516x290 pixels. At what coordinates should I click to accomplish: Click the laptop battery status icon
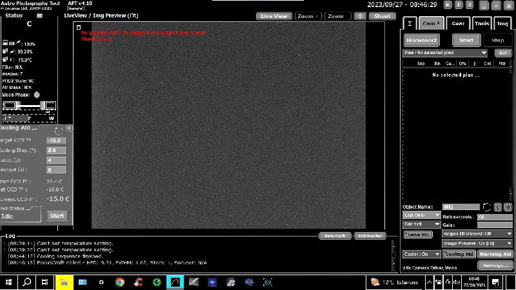click(5, 43)
